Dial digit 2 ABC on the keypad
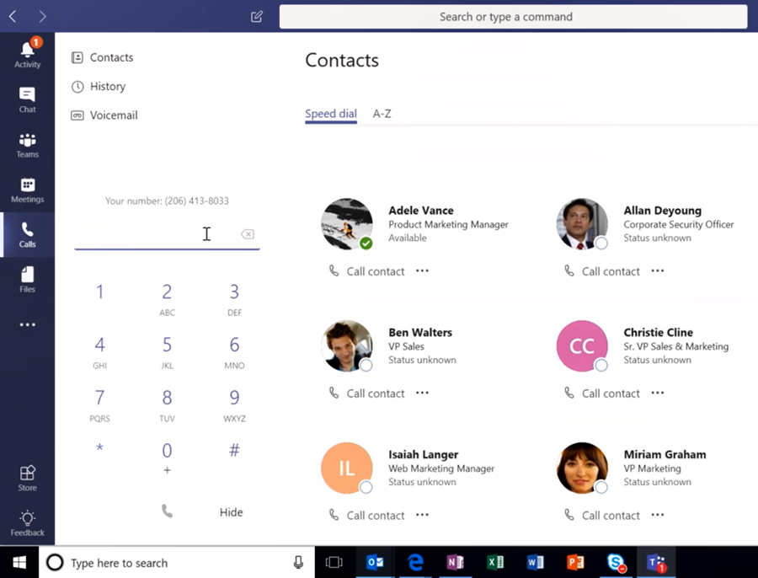The height and width of the screenshot is (578, 758). (x=167, y=298)
